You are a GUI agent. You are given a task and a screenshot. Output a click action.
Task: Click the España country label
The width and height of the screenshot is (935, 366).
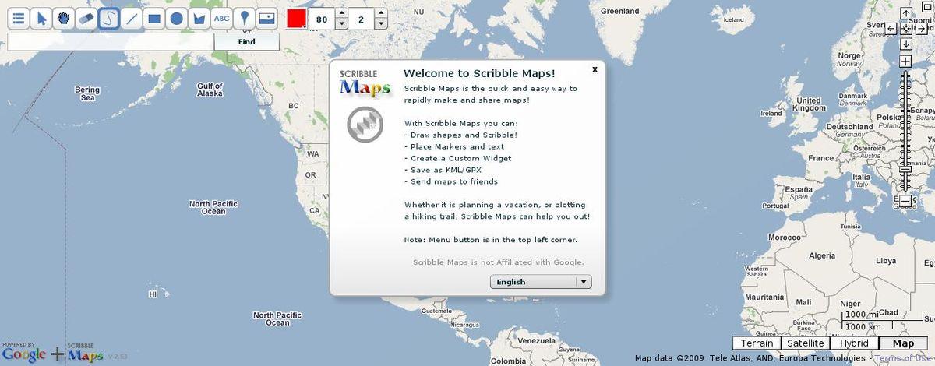(x=798, y=189)
